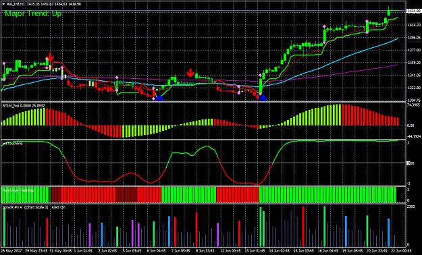
Task: Open the chart menu triangle beside the symbol name
Action: coord(3,4)
